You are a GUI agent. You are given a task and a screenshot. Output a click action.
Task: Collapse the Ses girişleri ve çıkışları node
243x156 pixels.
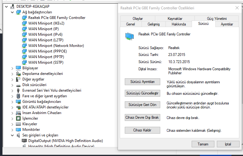(x=12, y=135)
